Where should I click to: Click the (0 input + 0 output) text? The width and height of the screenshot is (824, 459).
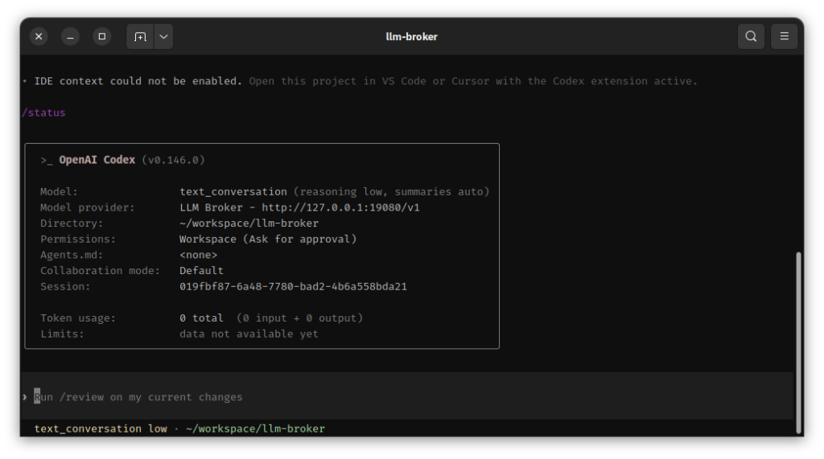(299, 318)
